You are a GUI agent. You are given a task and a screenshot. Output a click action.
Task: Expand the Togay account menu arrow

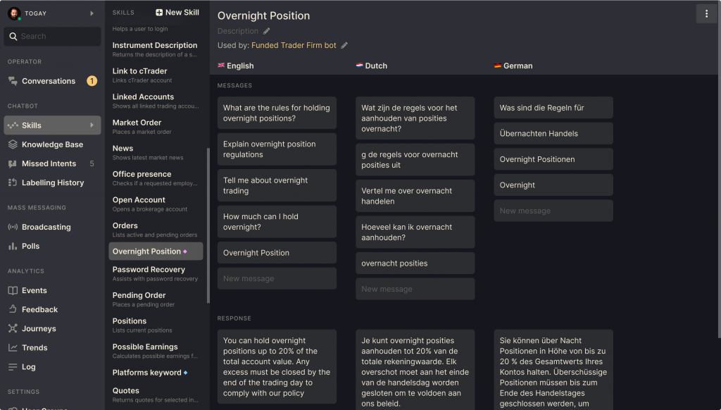pyautogui.click(x=92, y=13)
